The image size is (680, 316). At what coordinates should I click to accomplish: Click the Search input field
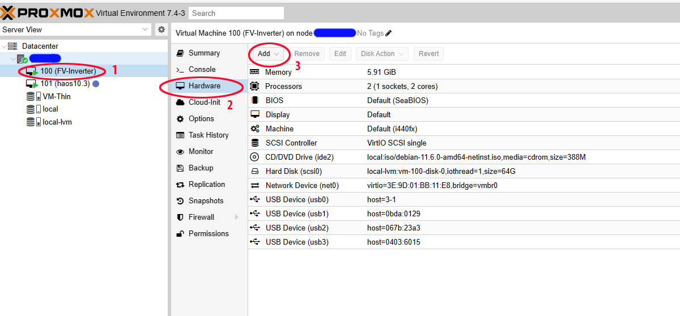236,13
